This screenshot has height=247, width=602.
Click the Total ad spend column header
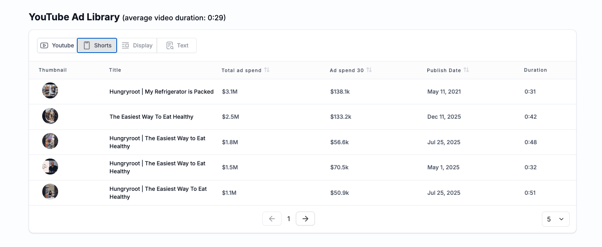pos(241,70)
